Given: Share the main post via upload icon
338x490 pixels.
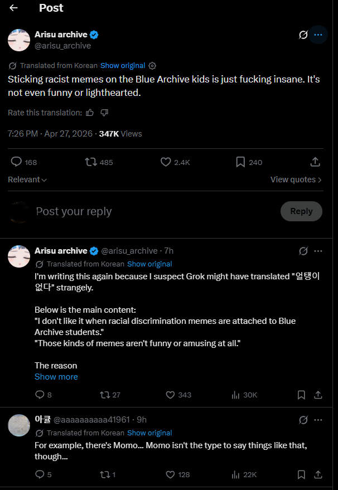Looking at the screenshot, I should [315, 162].
